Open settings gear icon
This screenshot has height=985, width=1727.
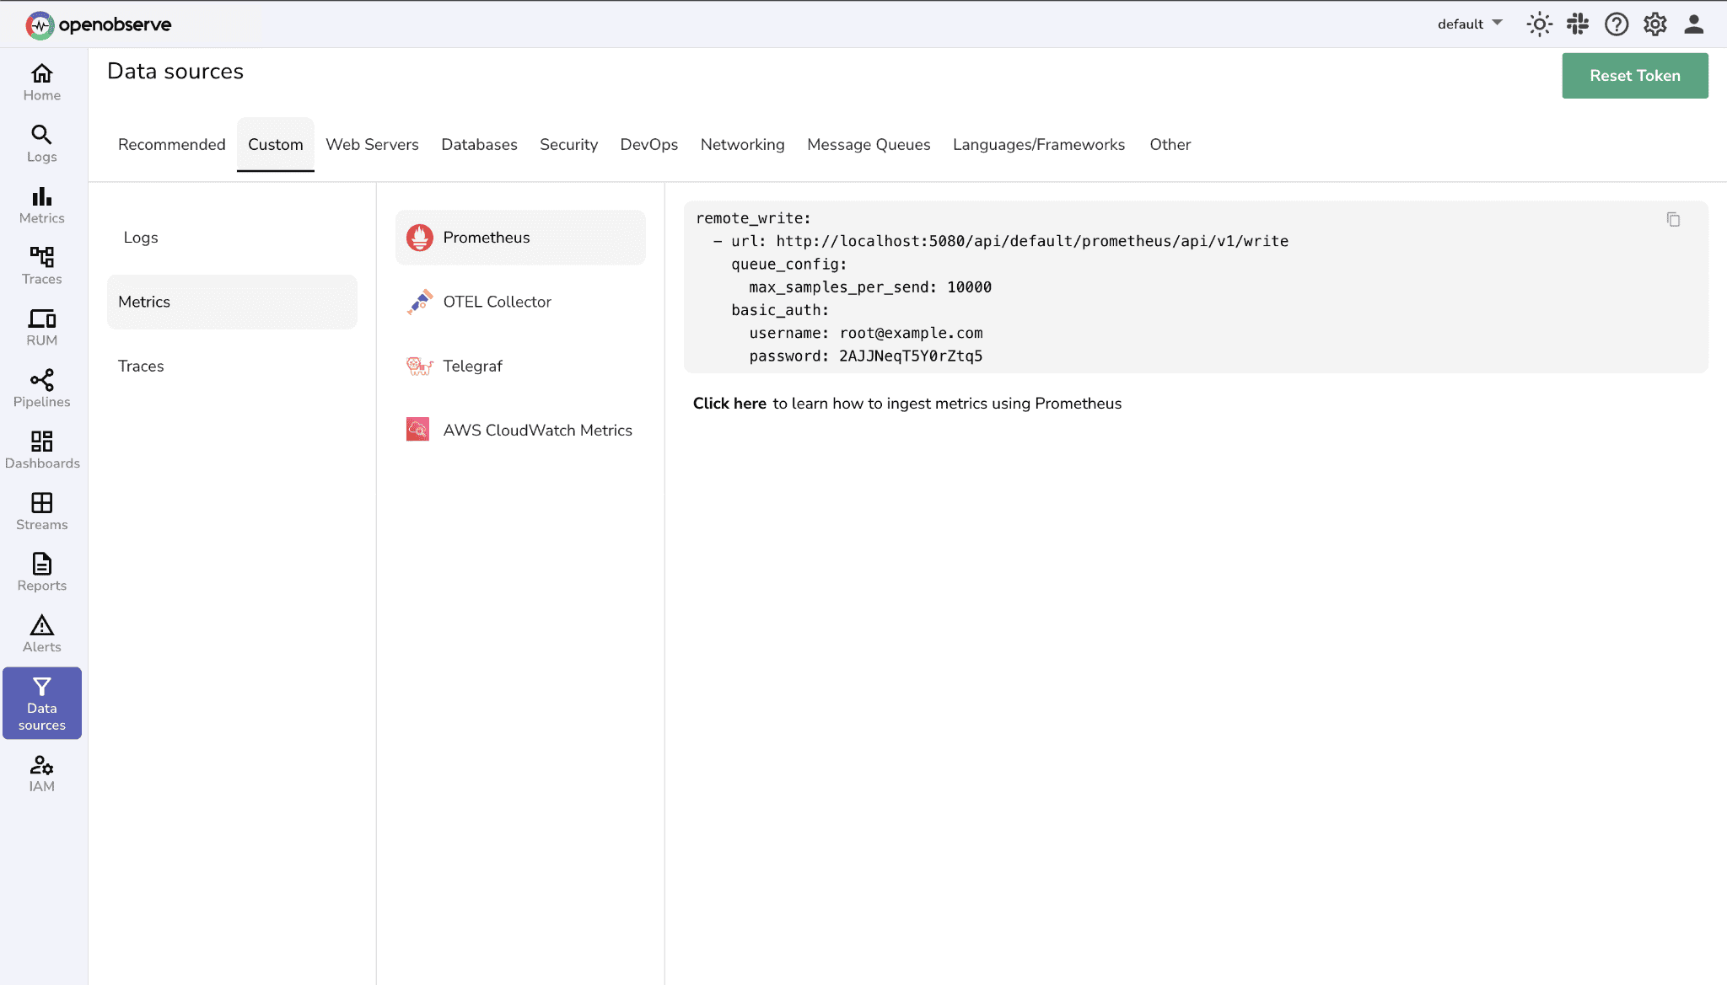point(1655,24)
